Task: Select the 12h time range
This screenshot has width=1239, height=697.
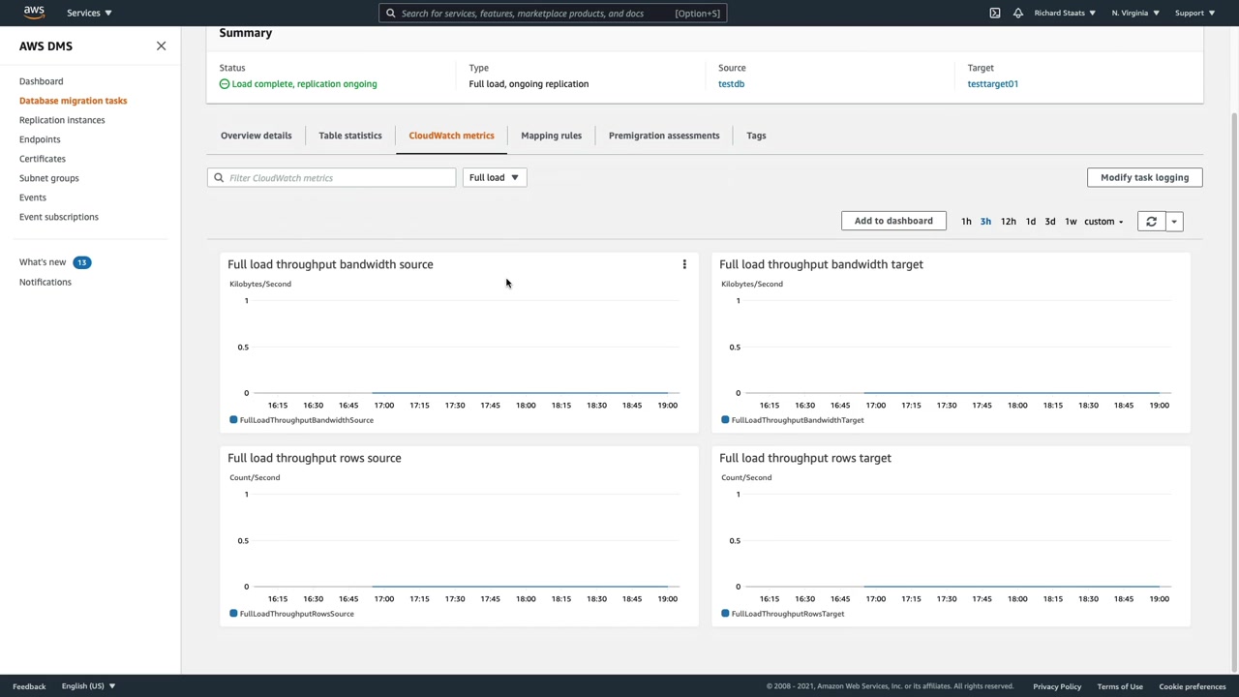Action: tap(1008, 222)
